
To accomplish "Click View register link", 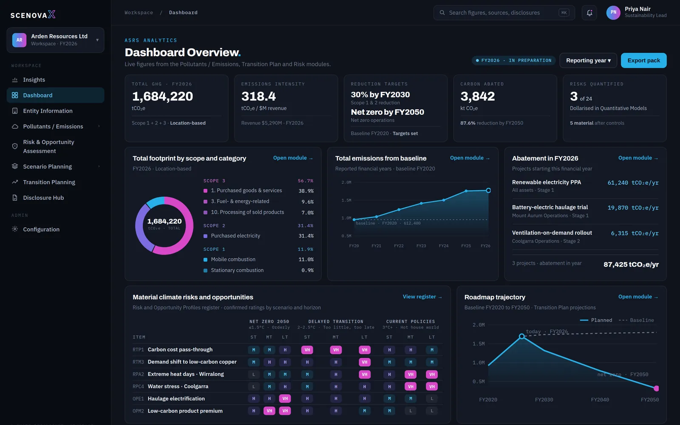I will [x=422, y=297].
